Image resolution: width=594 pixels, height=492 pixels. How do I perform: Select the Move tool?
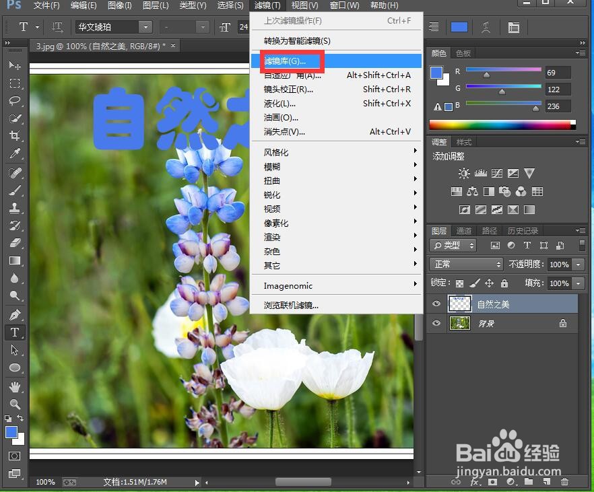point(14,65)
